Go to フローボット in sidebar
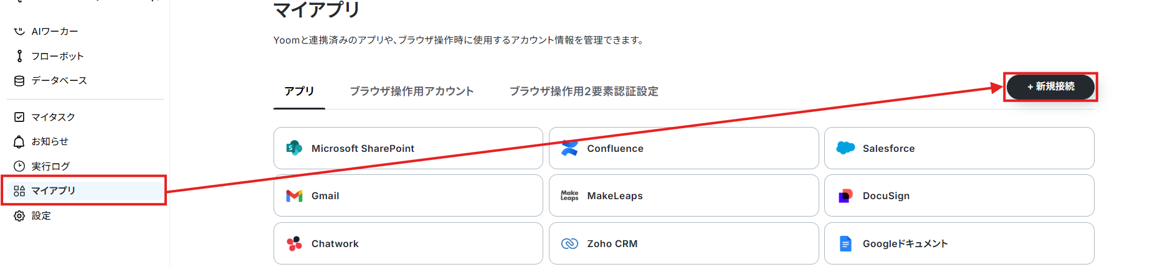 coord(57,56)
